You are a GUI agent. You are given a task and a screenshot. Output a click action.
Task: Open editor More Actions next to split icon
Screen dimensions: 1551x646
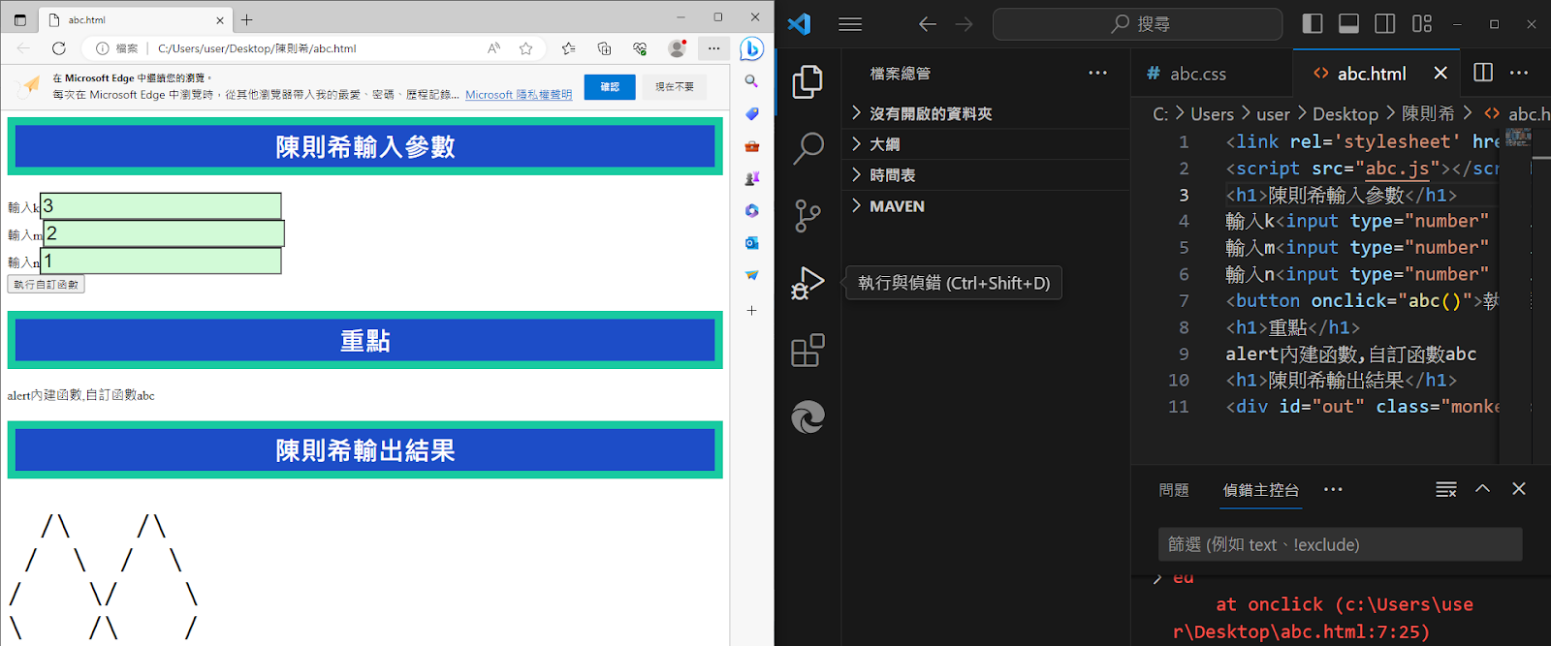1519,73
